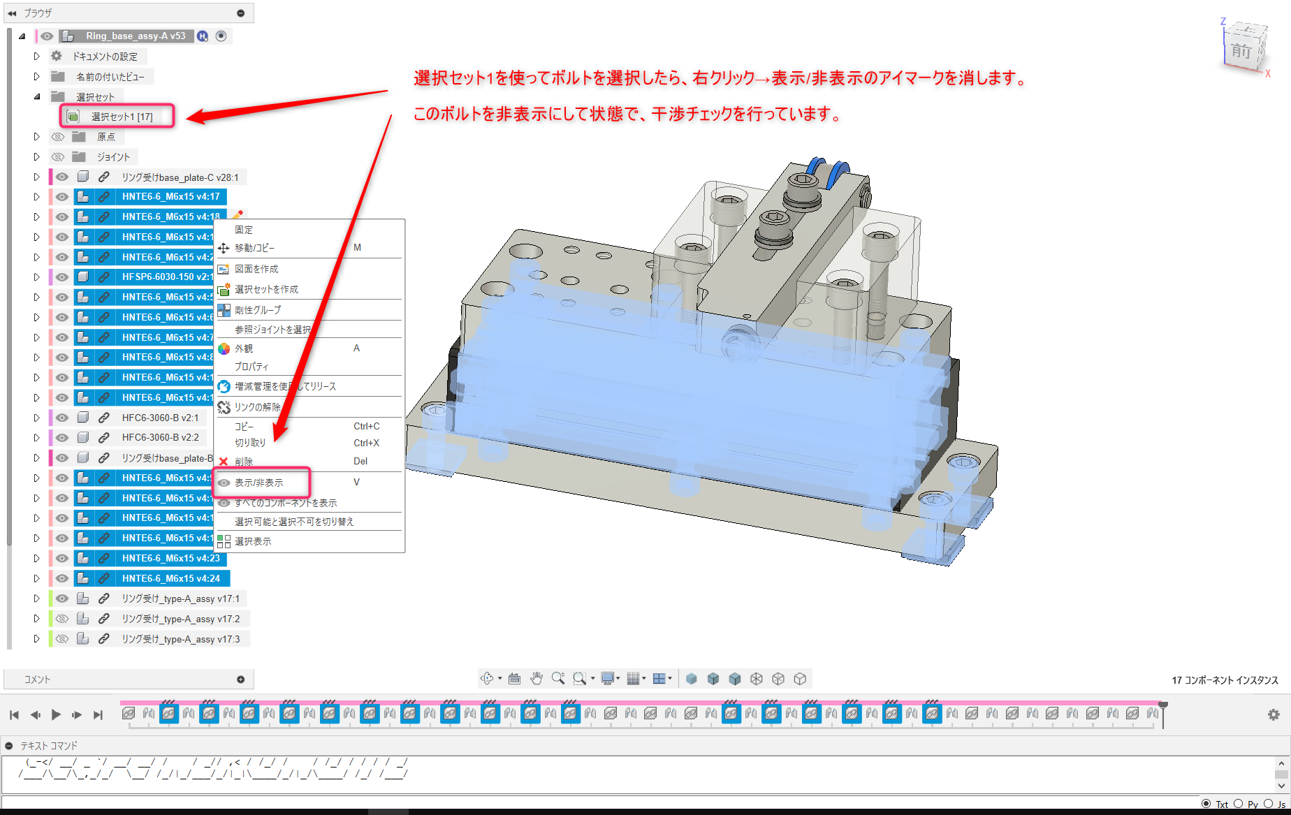Click browser panel options dot
This screenshot has width=1291, height=815.
click(x=241, y=13)
